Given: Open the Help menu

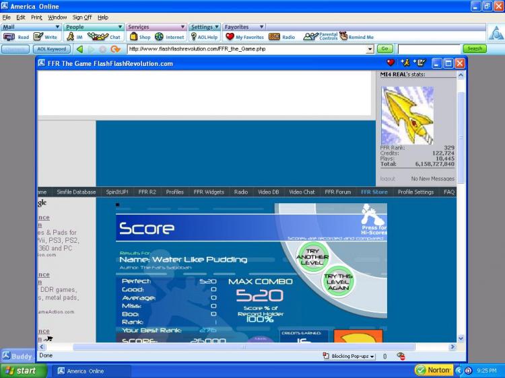Looking at the screenshot, I should (x=103, y=17).
